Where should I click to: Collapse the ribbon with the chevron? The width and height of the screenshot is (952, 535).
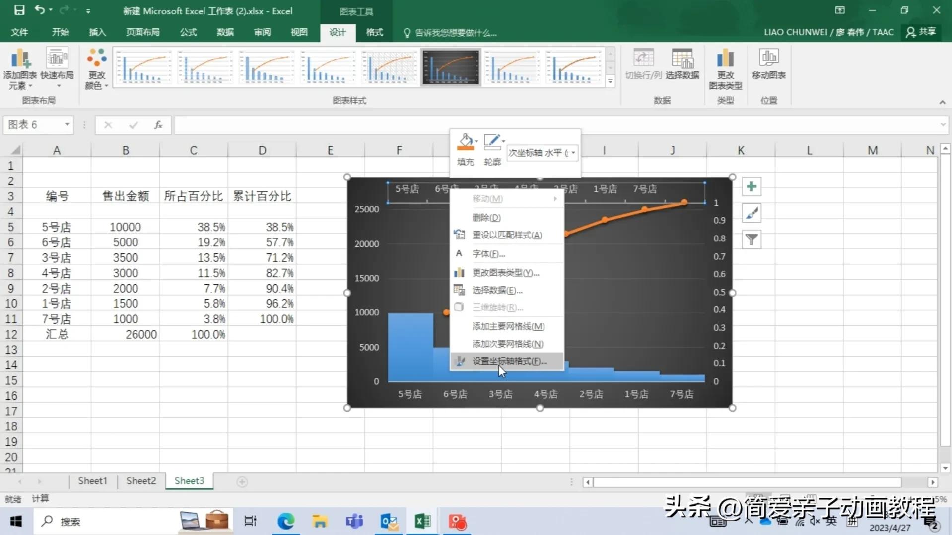click(x=942, y=102)
